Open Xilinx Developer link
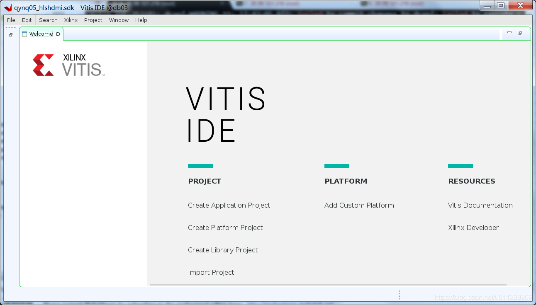This screenshot has width=536, height=305. pos(473,228)
